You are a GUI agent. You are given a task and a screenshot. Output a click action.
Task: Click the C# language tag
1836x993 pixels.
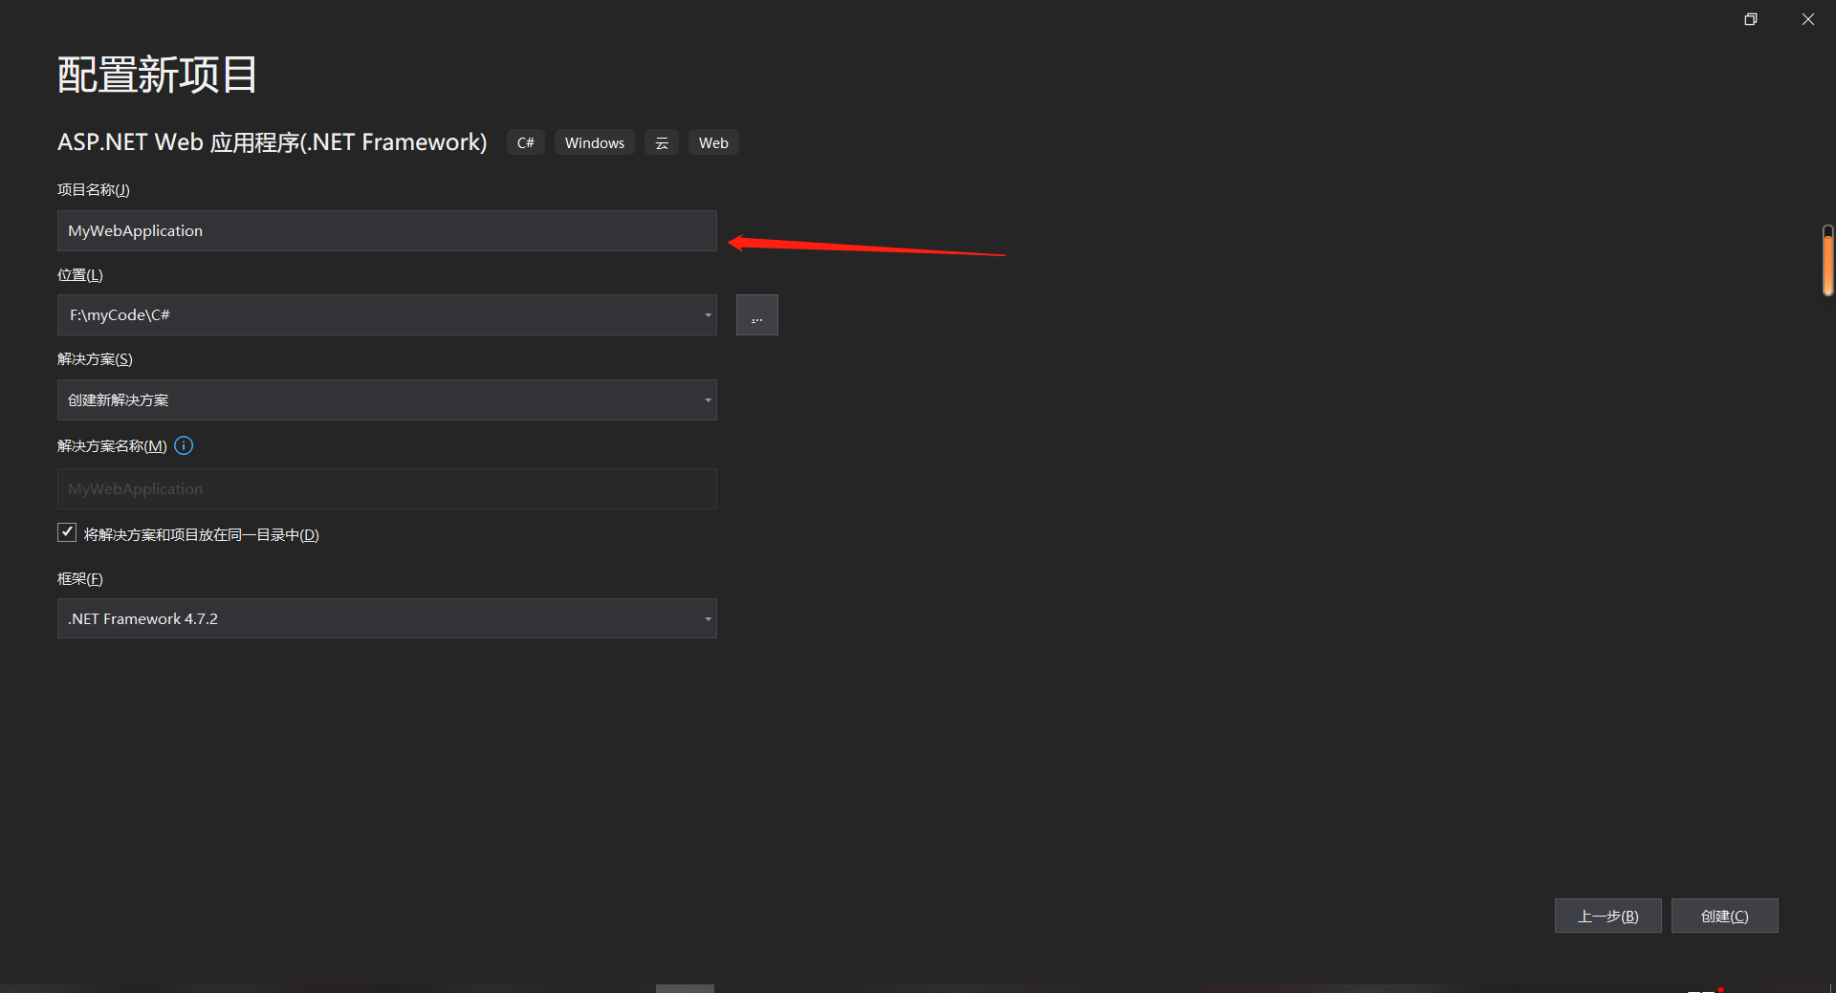pyautogui.click(x=525, y=141)
